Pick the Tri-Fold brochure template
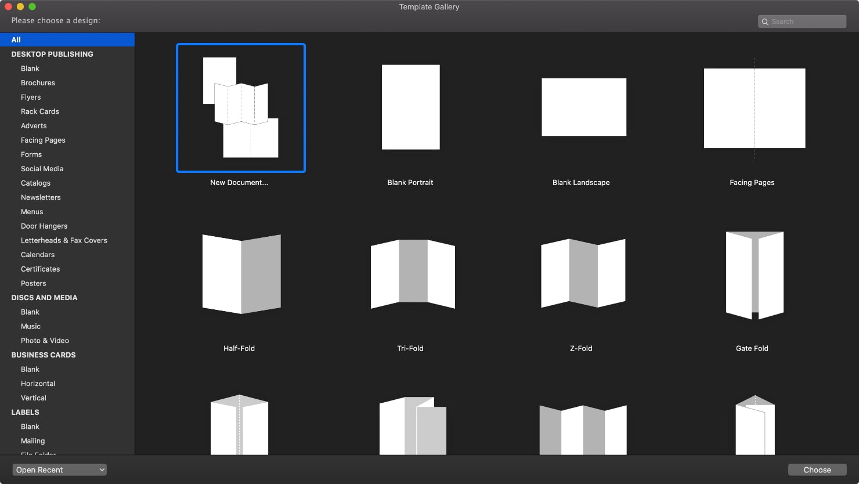859x484 pixels. 412,273
